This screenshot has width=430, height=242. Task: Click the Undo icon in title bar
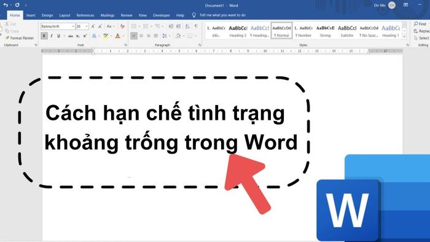click(x=6, y=5)
